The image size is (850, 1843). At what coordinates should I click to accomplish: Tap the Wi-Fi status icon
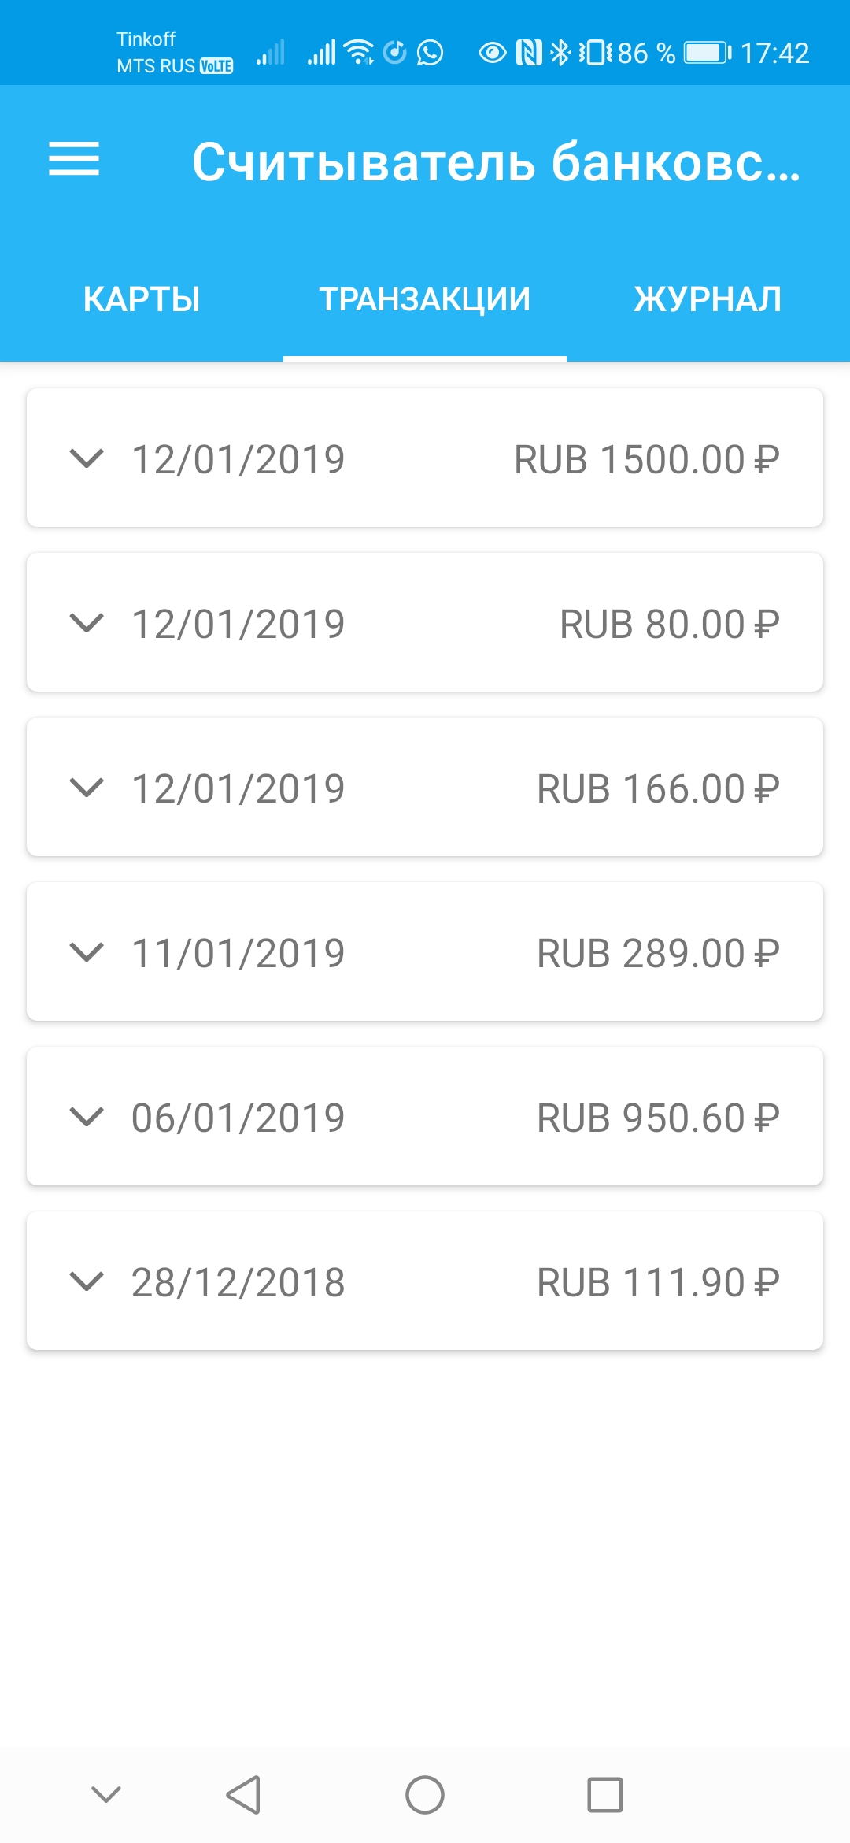click(360, 53)
